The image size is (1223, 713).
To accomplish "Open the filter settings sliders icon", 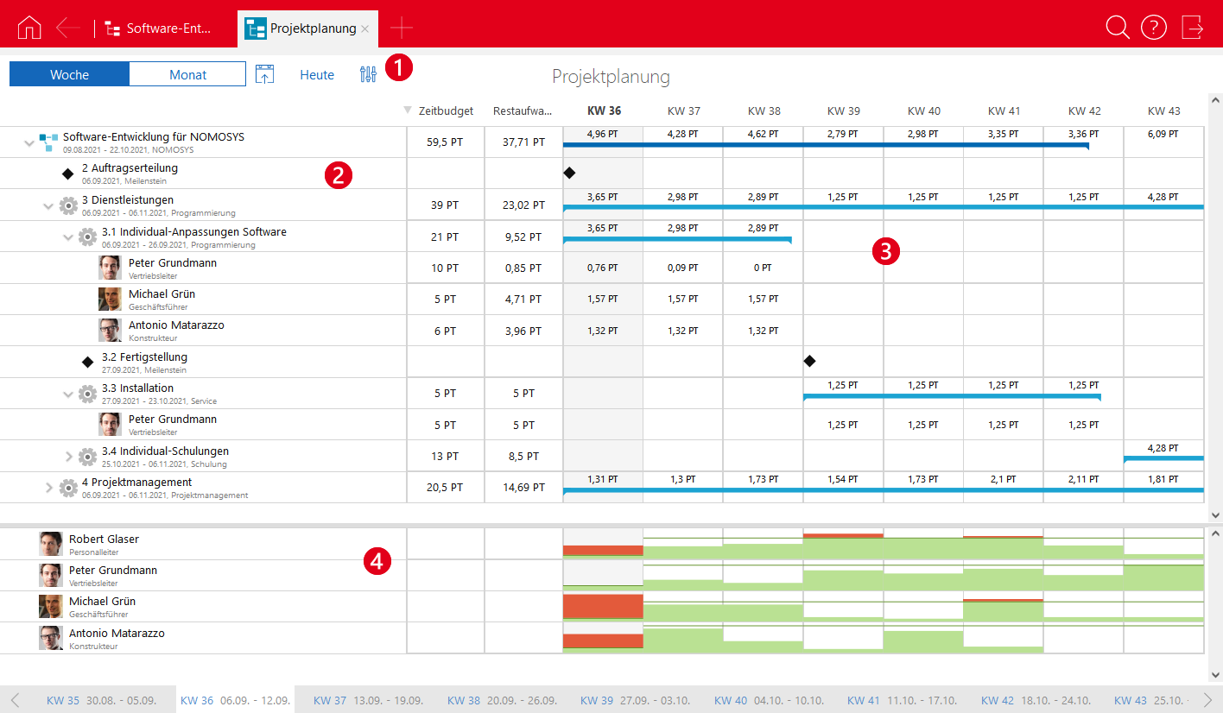I will [368, 75].
